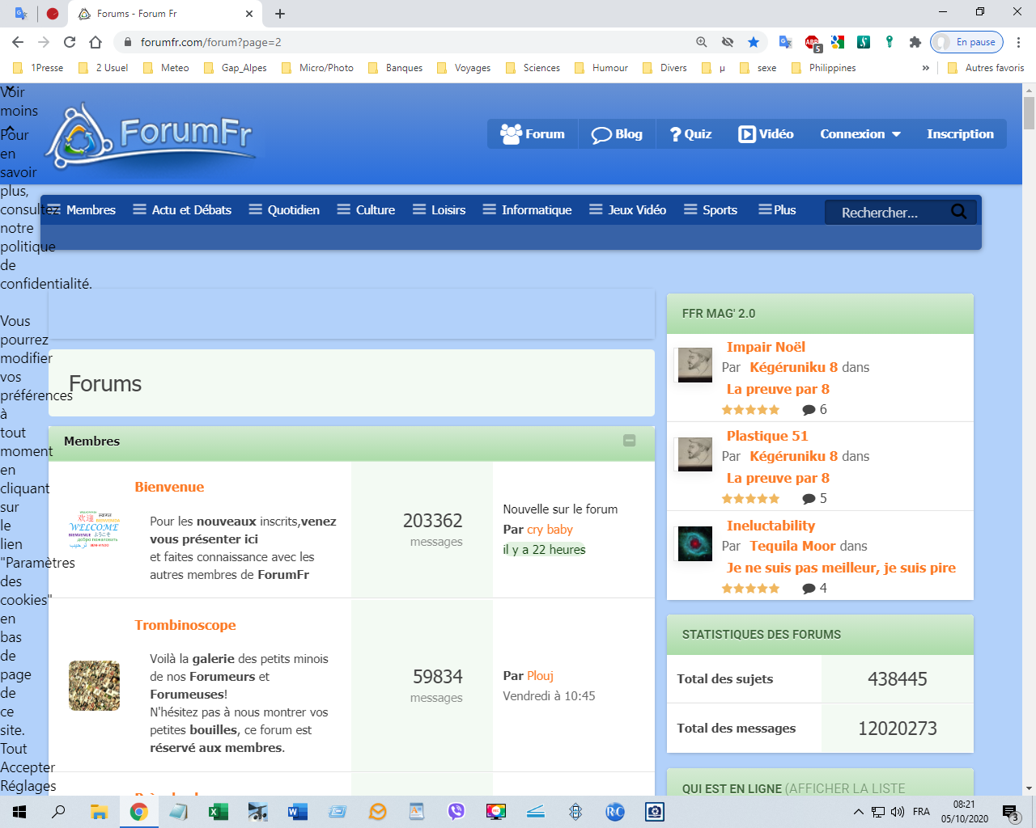Click the avatar beside Impair Noël

click(x=694, y=365)
